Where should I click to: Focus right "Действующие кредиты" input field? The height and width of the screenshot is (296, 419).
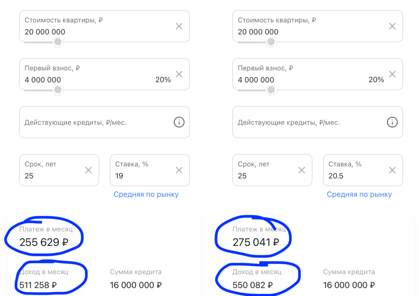[307, 122]
